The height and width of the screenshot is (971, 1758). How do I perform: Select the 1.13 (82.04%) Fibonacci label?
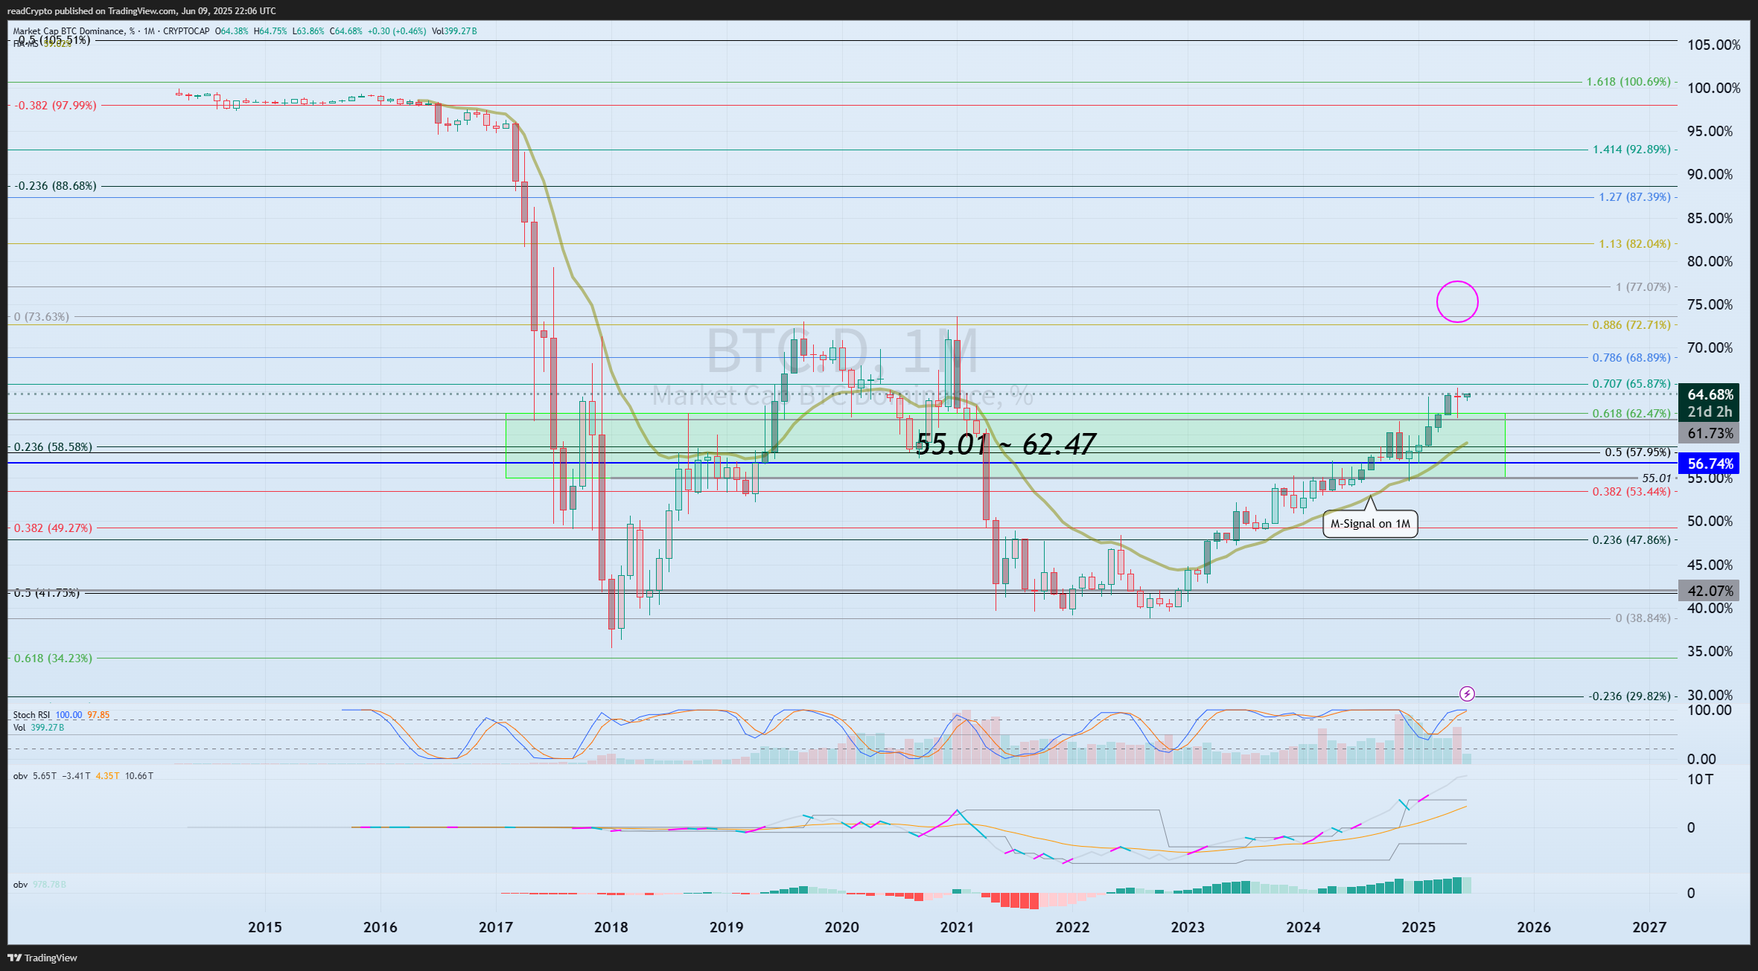tap(1634, 244)
